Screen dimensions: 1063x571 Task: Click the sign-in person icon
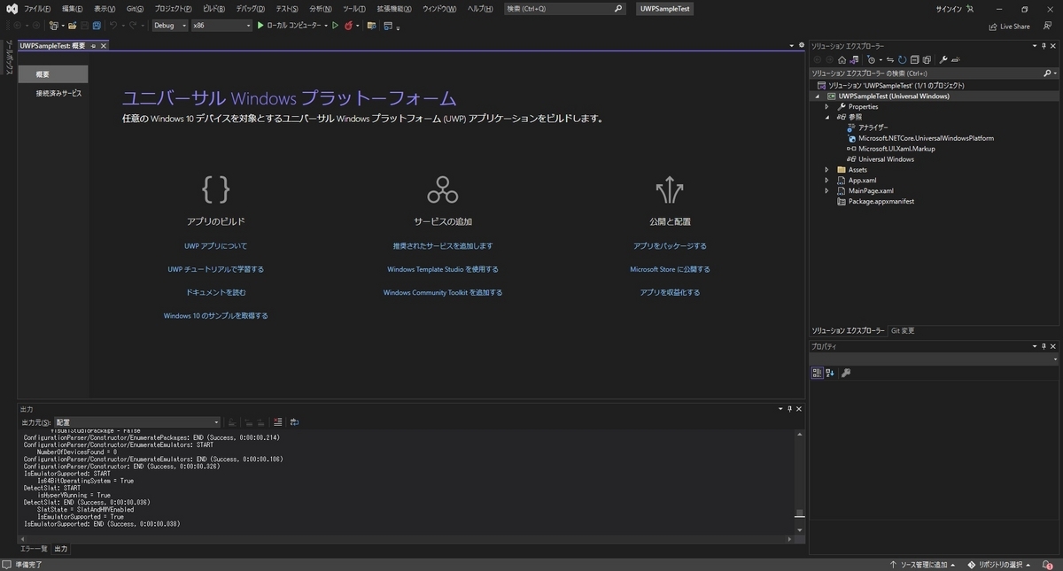point(970,9)
